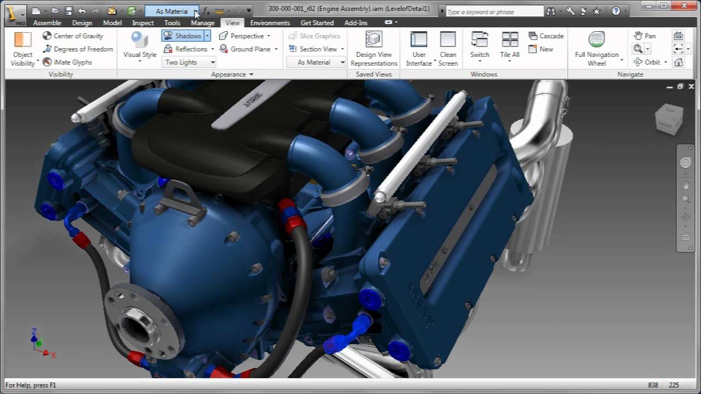The height and width of the screenshot is (394, 701).
Task: Open the Get Started tab
Action: pos(317,22)
